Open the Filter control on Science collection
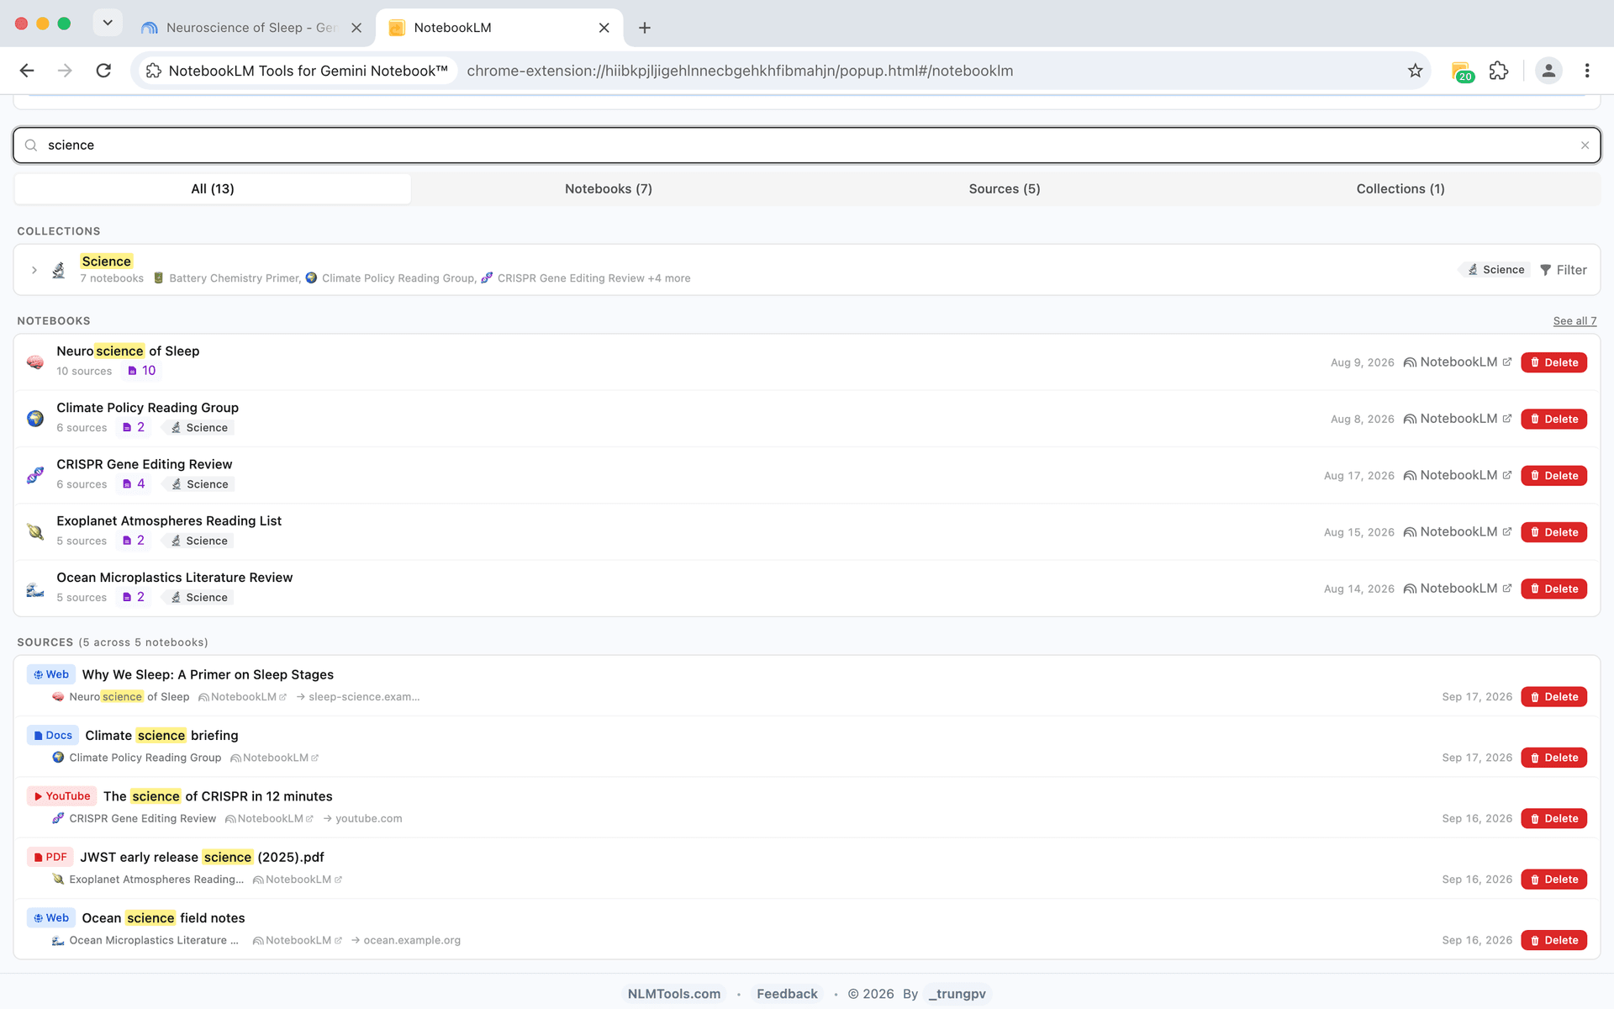The image size is (1614, 1009). pyautogui.click(x=1564, y=270)
